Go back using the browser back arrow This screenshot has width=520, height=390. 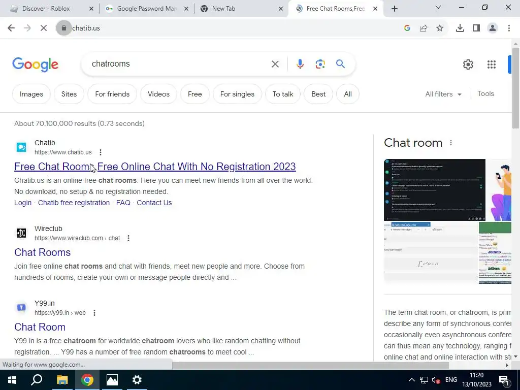(11, 28)
